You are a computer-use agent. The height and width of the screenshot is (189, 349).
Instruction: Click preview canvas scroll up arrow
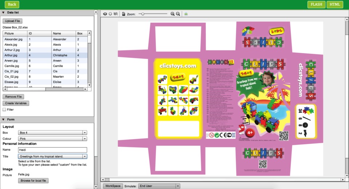(x=347, y=20)
